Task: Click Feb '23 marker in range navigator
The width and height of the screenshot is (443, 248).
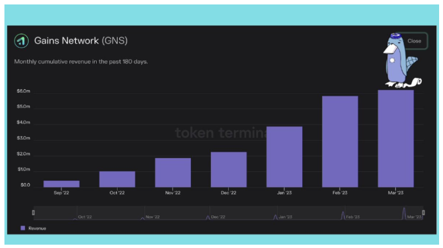Action: tap(353, 217)
